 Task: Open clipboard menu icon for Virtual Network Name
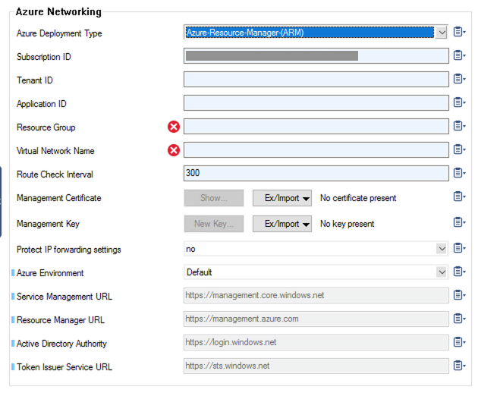tap(459, 149)
